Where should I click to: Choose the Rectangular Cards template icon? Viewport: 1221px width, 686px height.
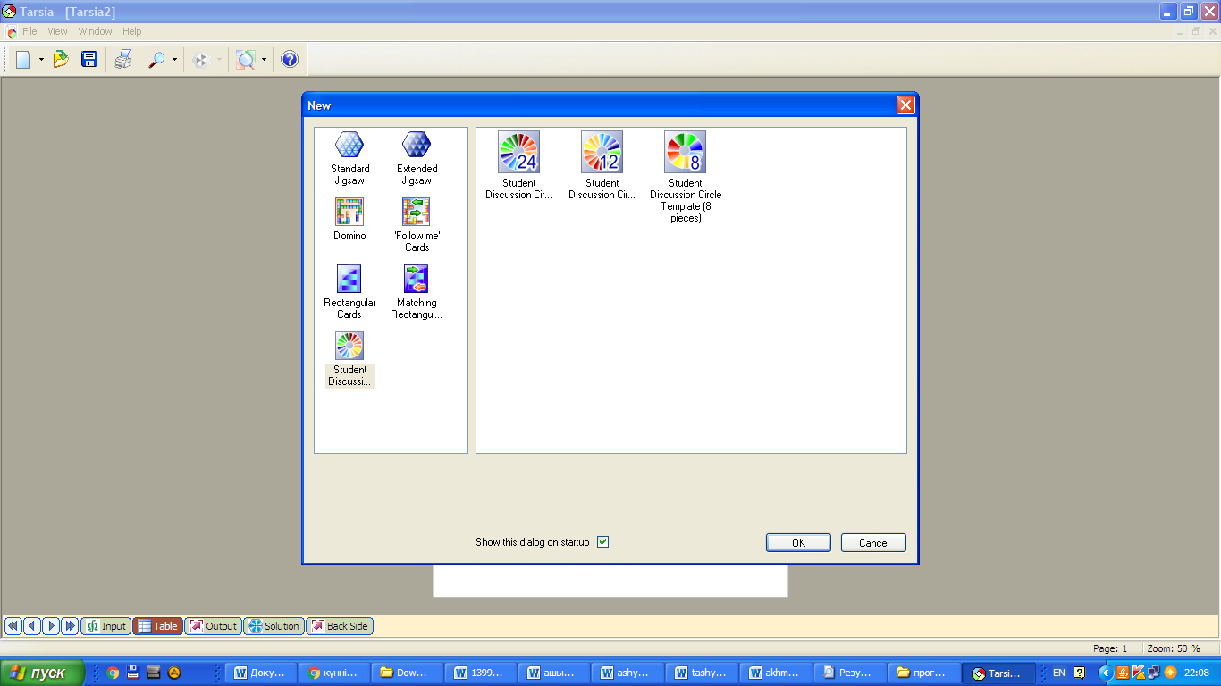(x=349, y=279)
